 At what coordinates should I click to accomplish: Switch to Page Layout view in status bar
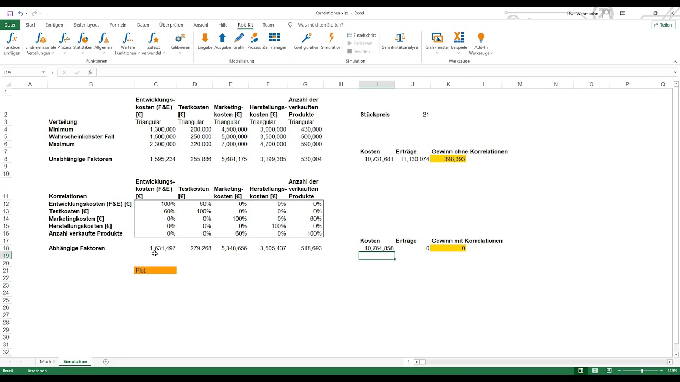pyautogui.click(x=595, y=371)
